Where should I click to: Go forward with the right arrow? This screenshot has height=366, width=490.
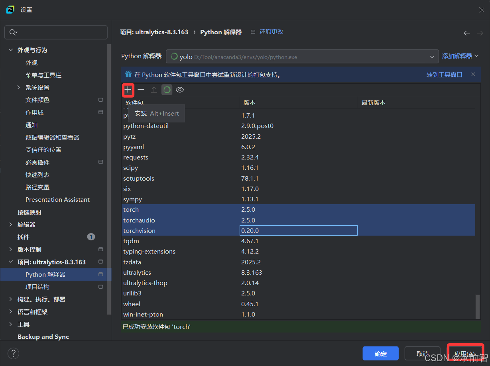coord(480,33)
